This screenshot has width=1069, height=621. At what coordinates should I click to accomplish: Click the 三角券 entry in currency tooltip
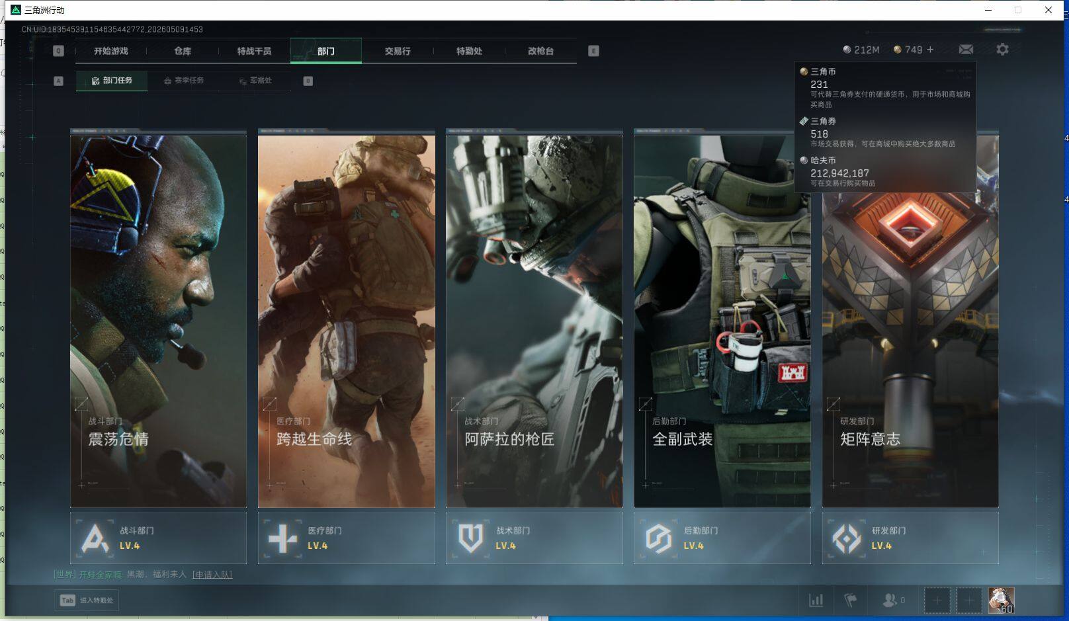coord(885,132)
